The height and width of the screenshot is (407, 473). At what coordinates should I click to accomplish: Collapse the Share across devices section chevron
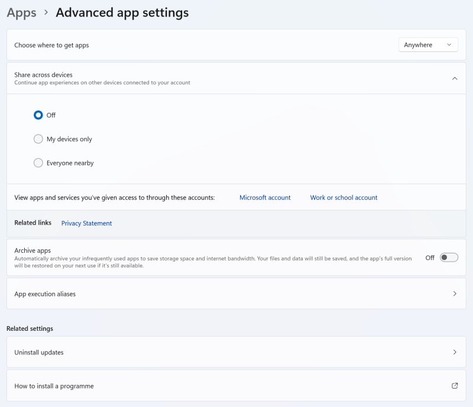[x=455, y=78]
